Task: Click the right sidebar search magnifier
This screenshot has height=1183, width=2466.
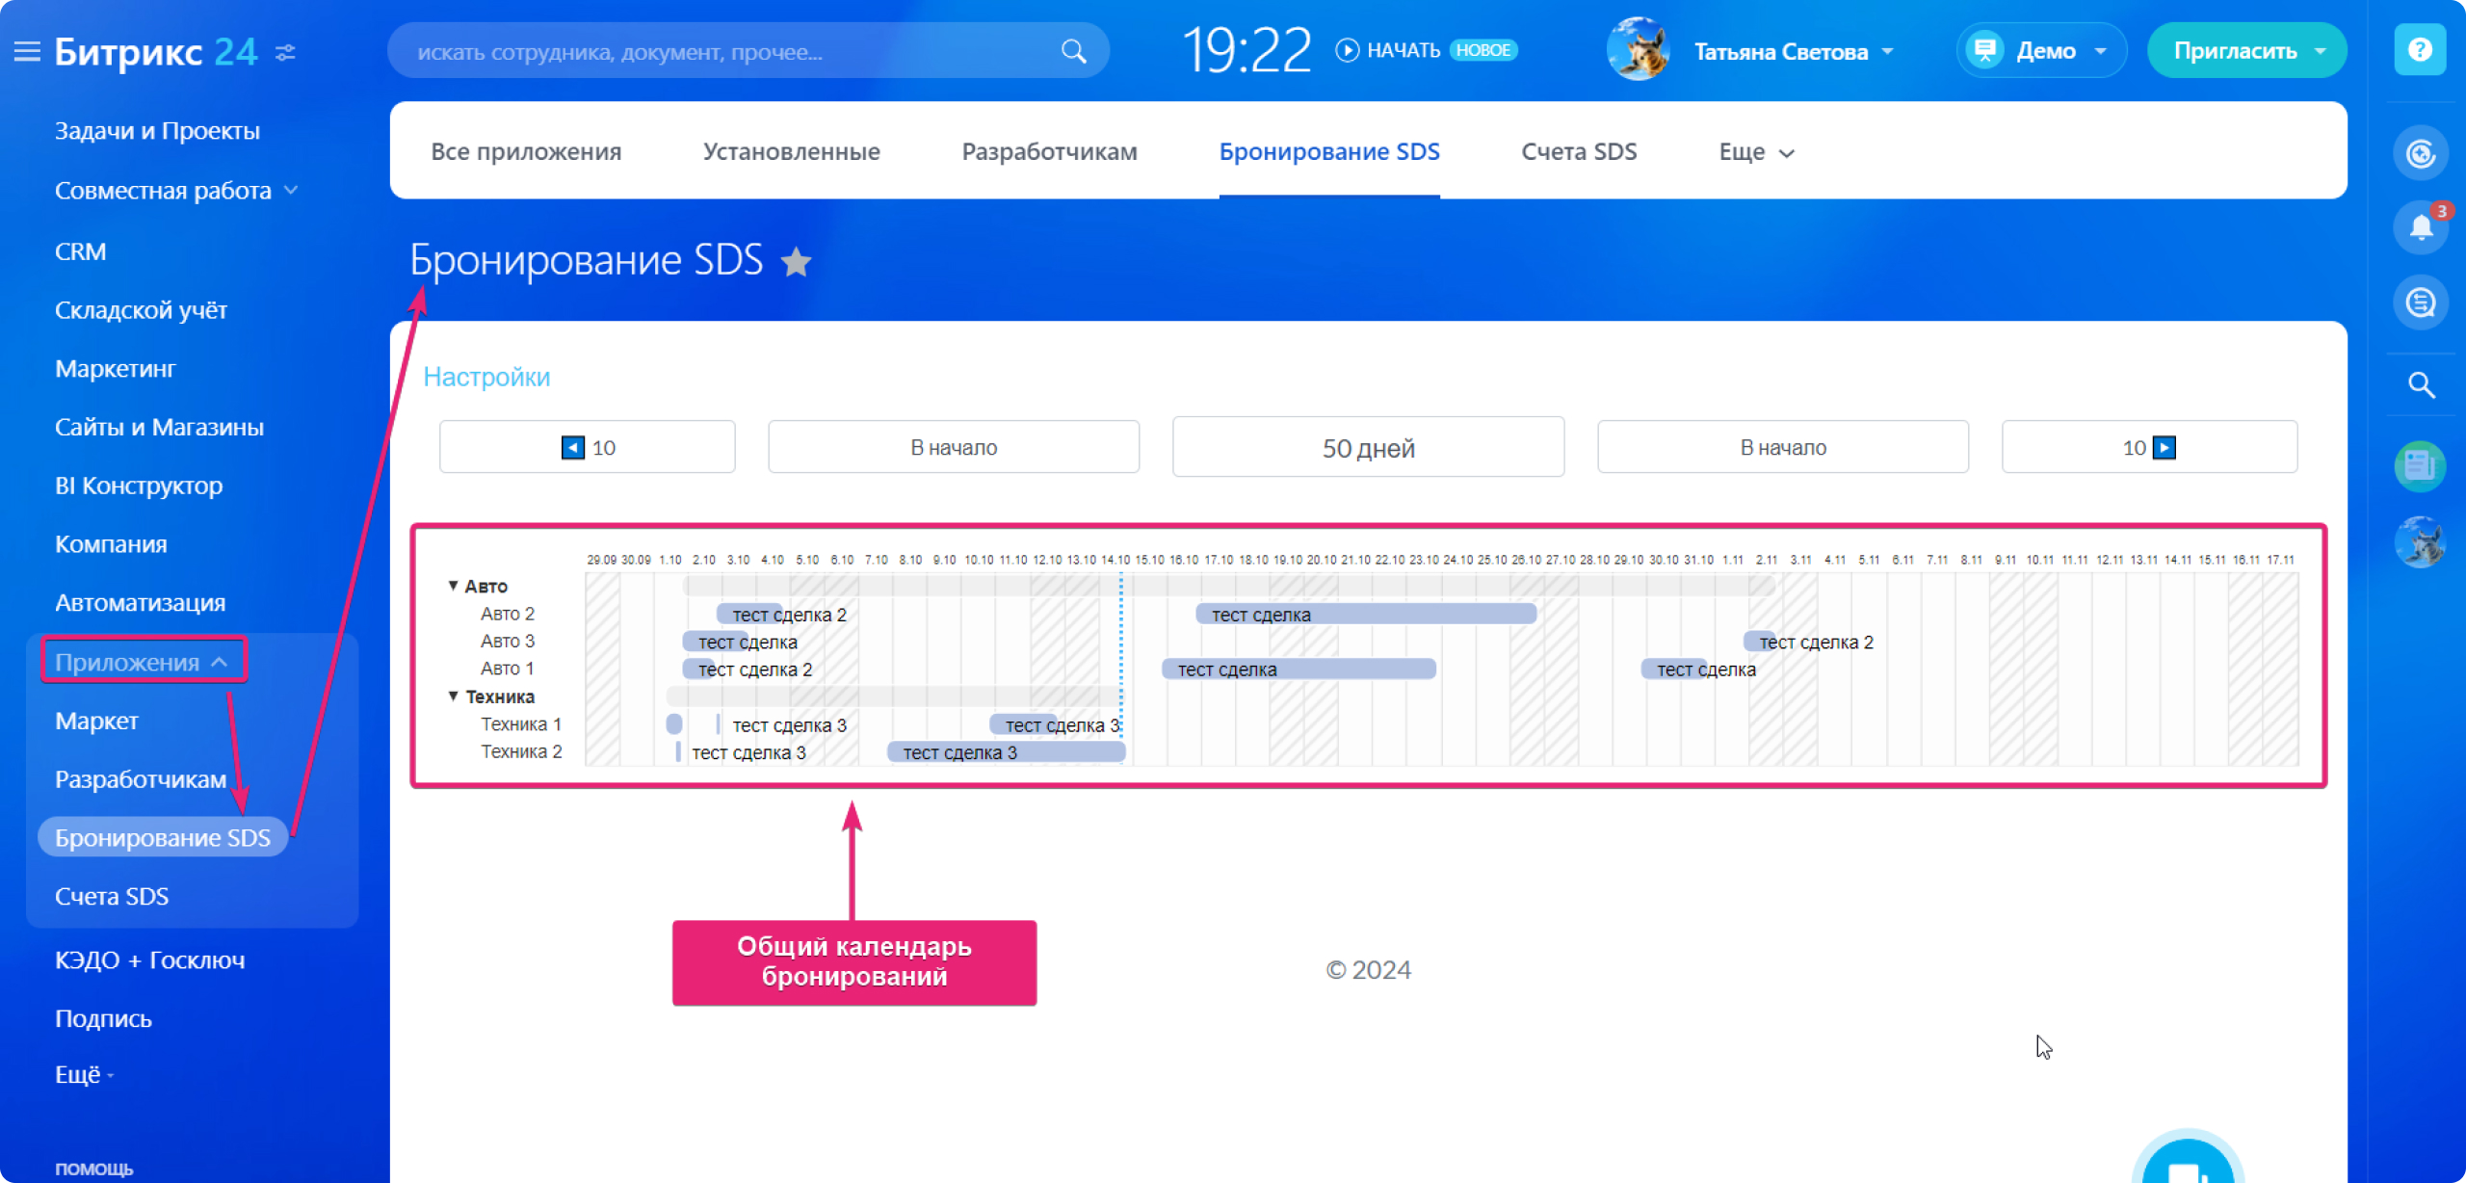Action: [2421, 385]
